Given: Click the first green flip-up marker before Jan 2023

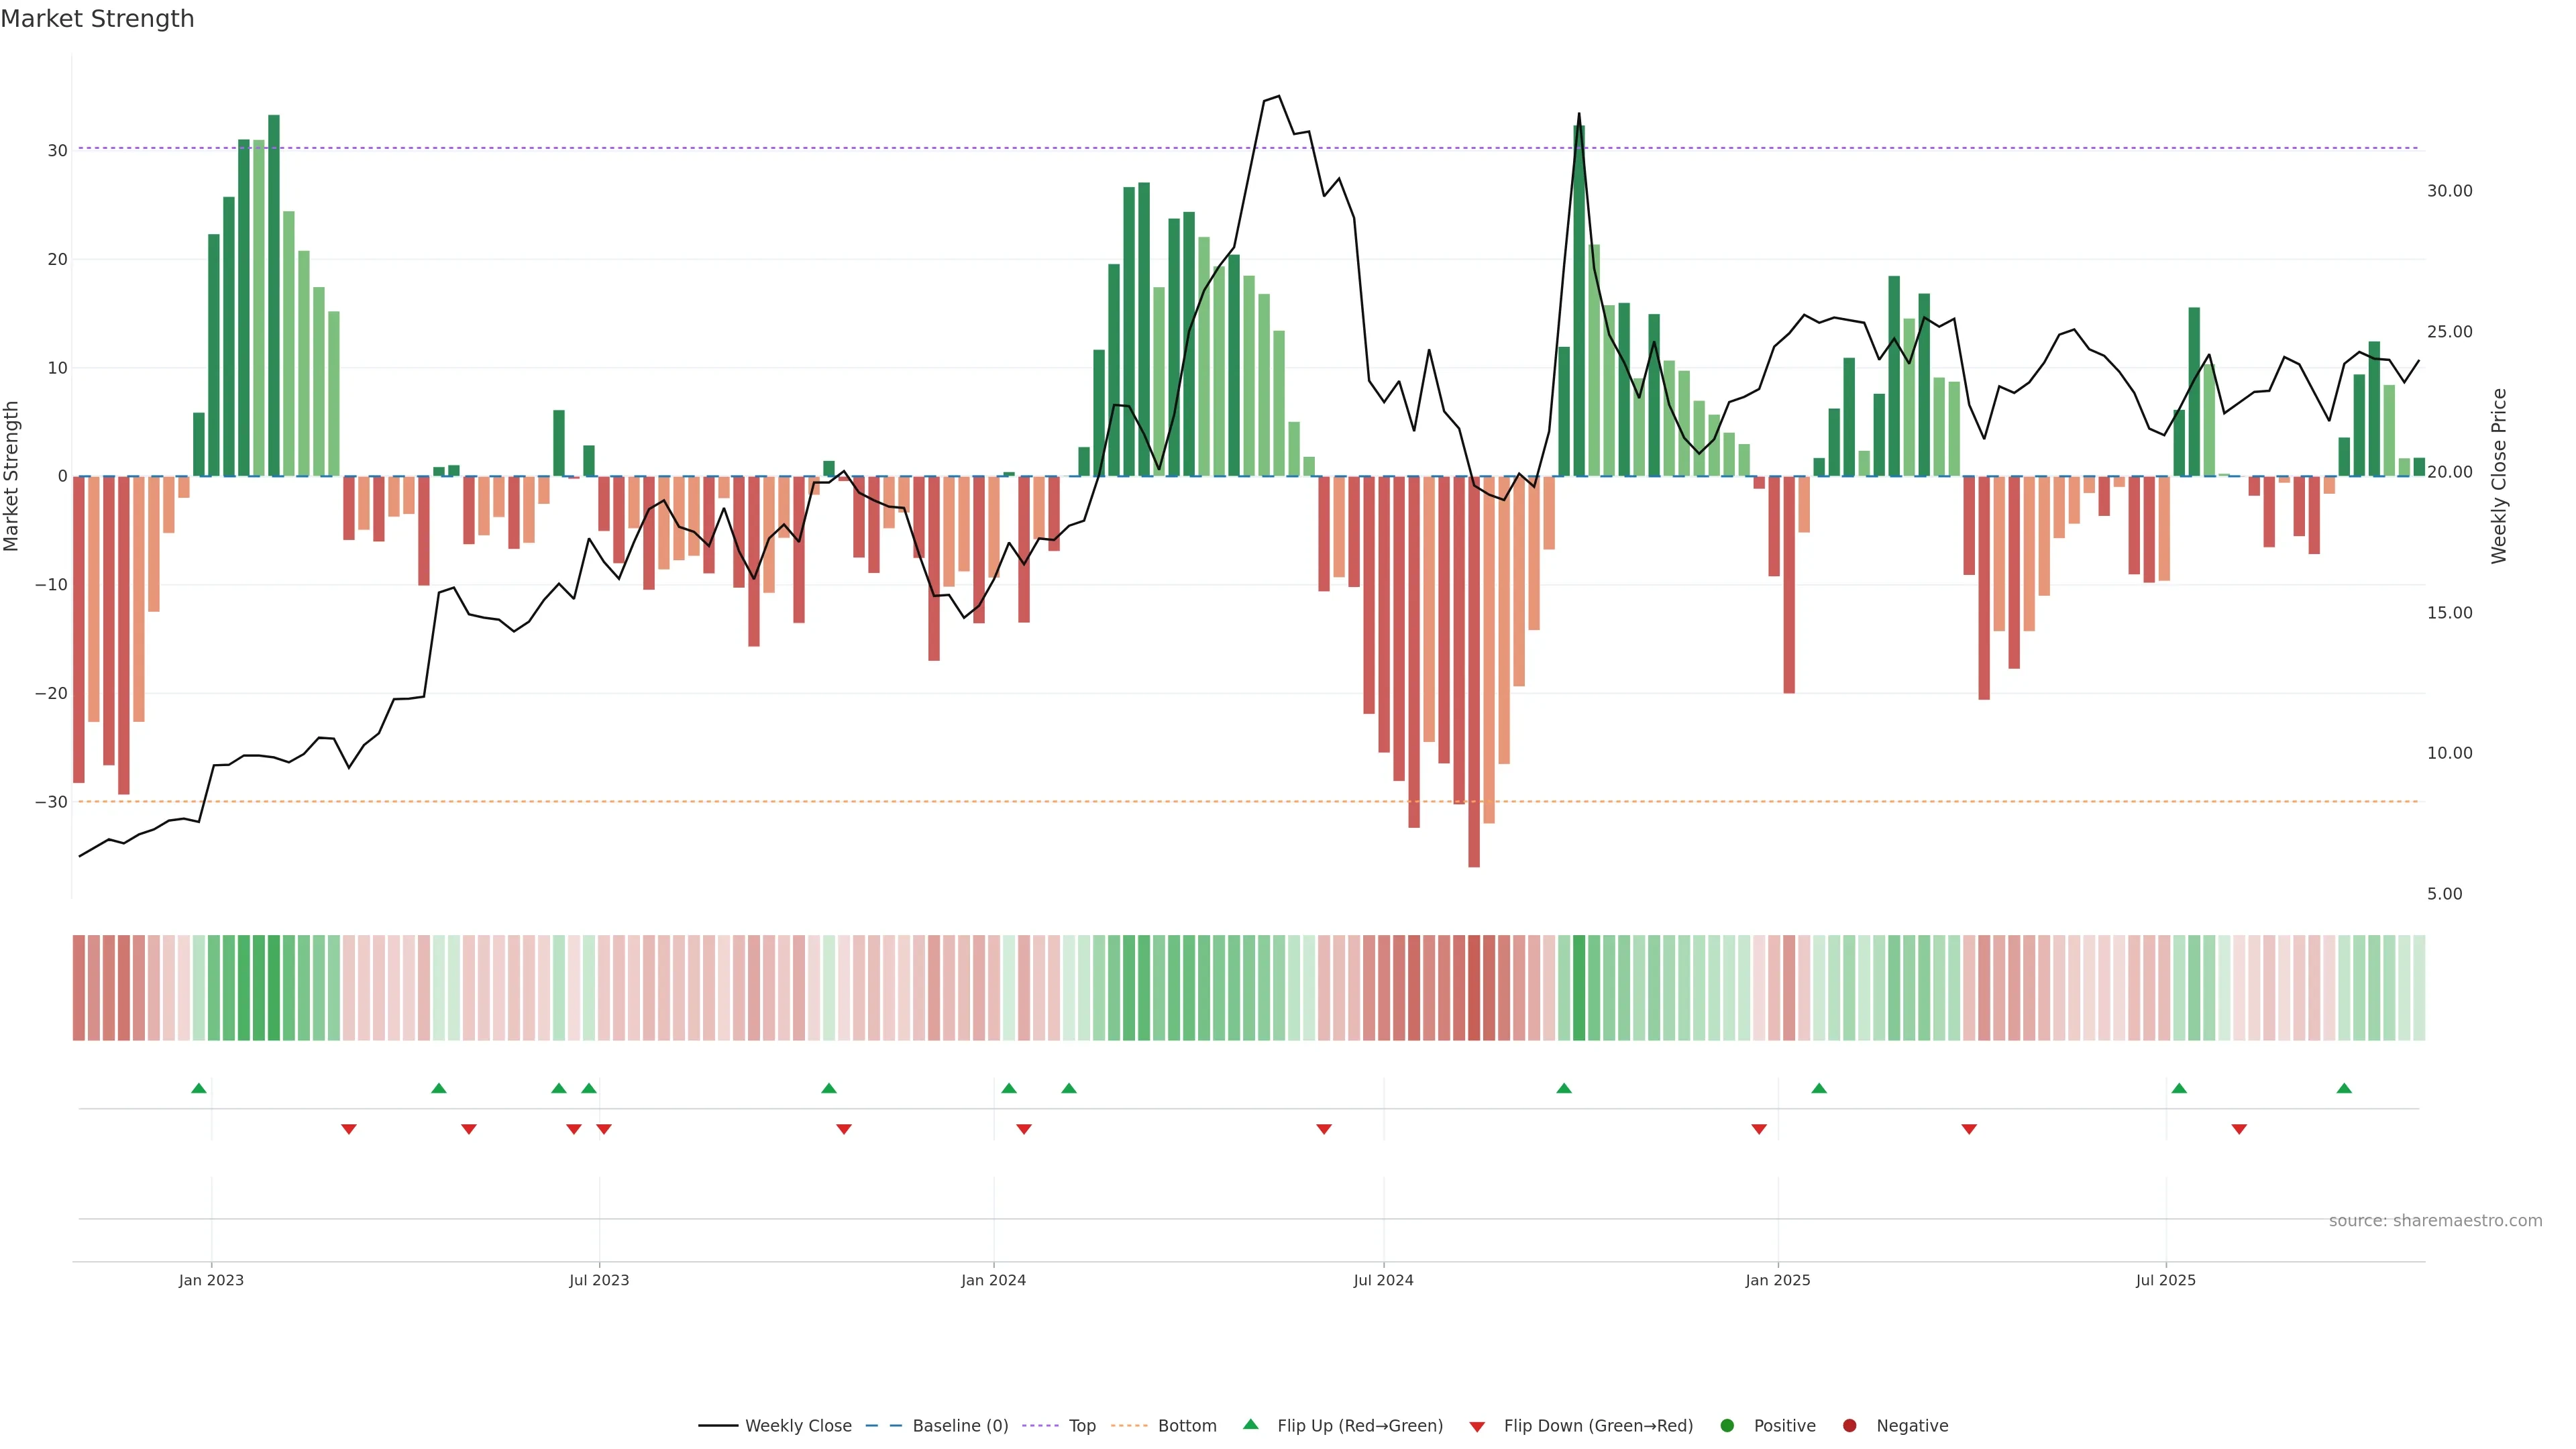Looking at the screenshot, I should (199, 1088).
